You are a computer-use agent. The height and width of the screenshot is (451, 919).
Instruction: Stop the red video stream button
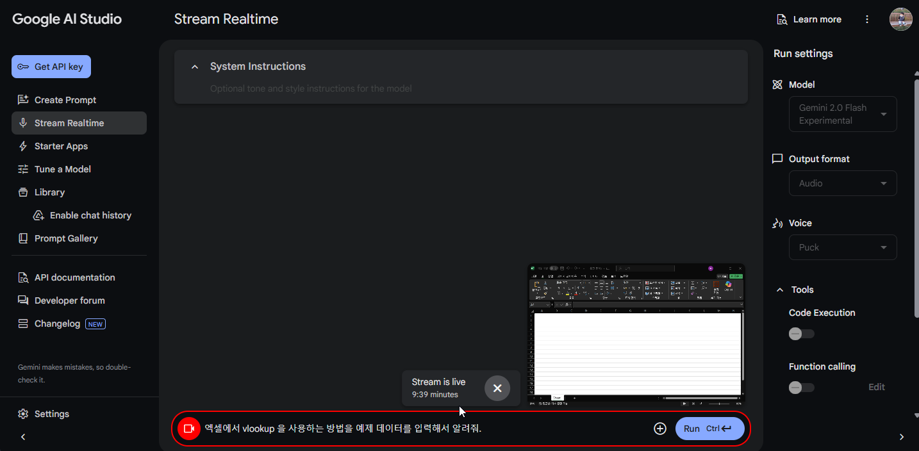coord(189,429)
